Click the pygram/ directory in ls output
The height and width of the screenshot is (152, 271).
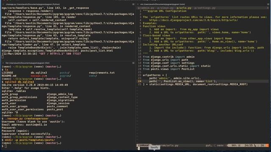tap(65, 76)
